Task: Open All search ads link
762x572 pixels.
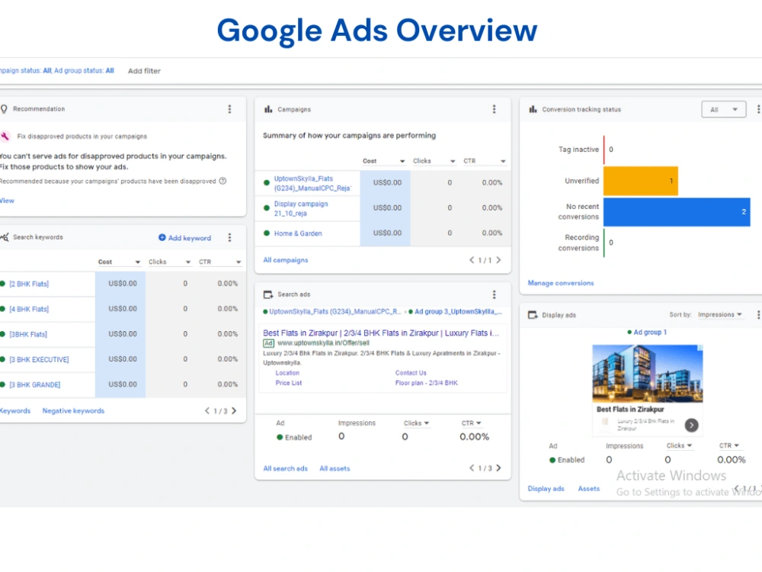Action: click(x=285, y=468)
